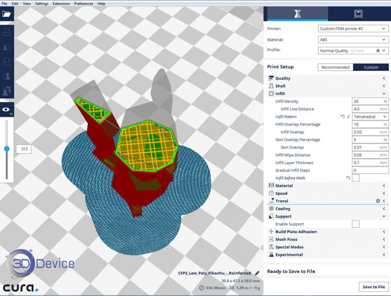391x296 pixels.
Task: Open the Material dropdown showing ABS
Action: (353, 40)
